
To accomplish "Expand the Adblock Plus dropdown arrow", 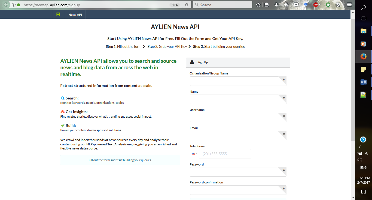I will 320,5.
